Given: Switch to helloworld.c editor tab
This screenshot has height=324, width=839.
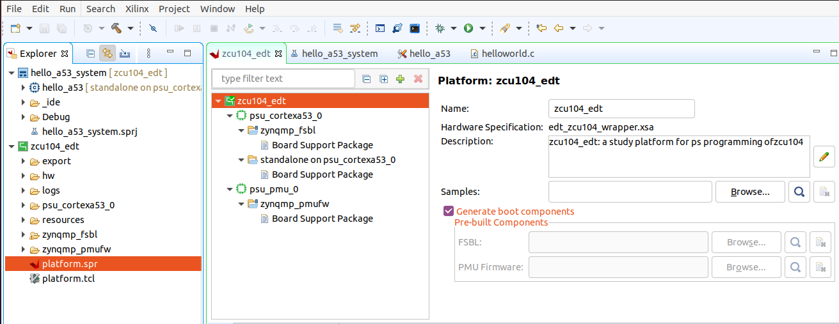Looking at the screenshot, I should click(502, 54).
